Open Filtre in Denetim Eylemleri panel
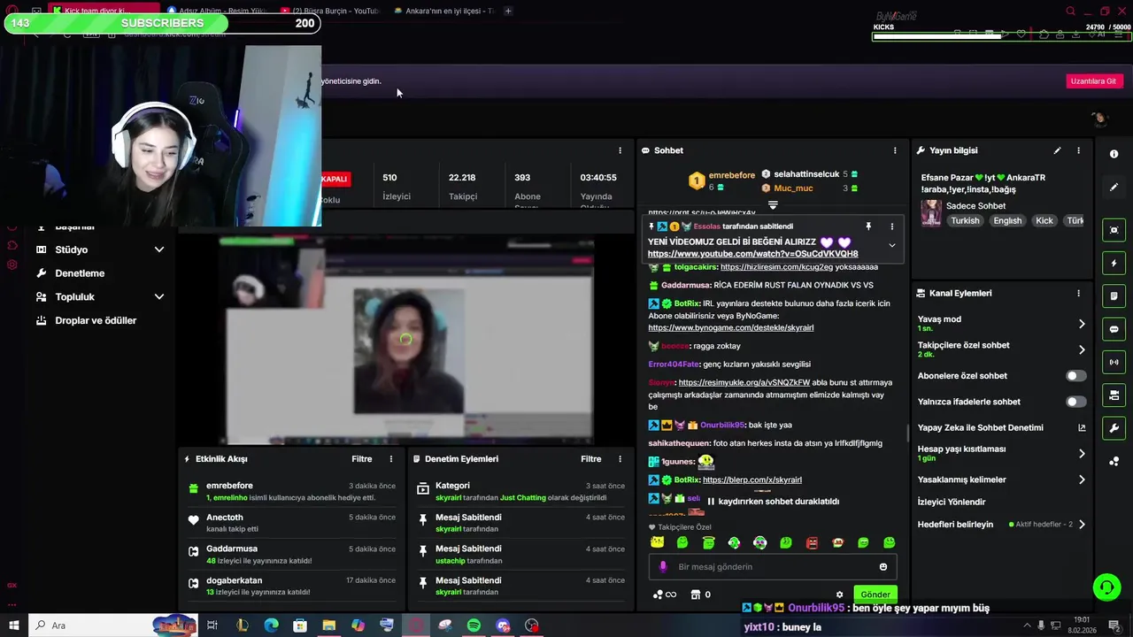 [591, 459]
